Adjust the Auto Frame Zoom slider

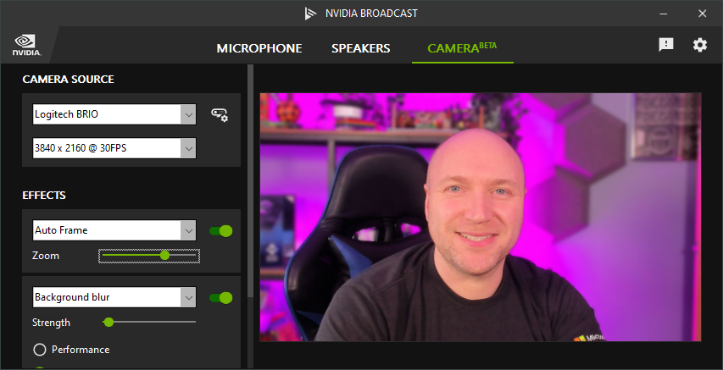click(149, 255)
